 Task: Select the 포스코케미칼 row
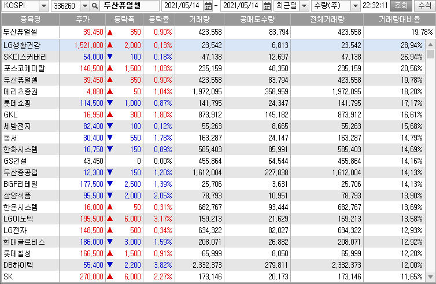tap(213, 68)
